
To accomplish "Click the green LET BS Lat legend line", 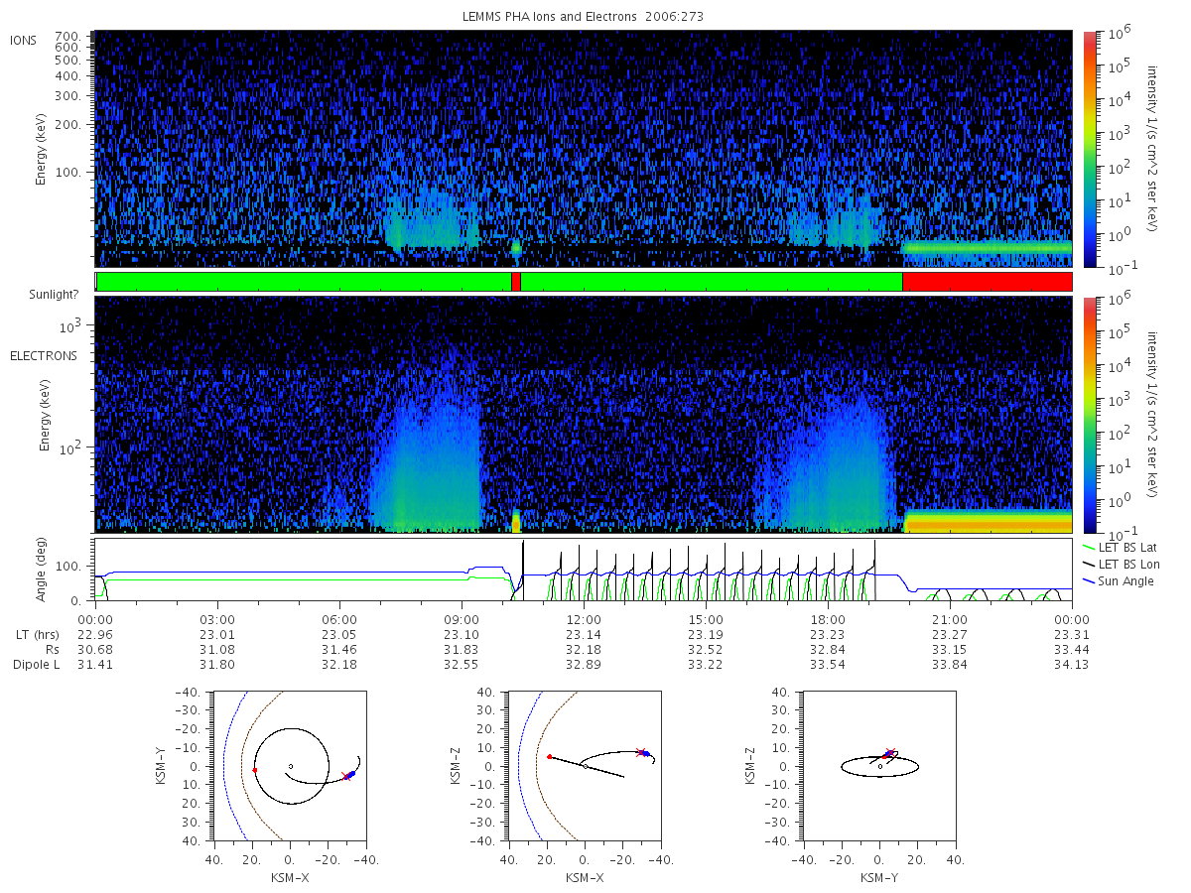I will click(1087, 547).
